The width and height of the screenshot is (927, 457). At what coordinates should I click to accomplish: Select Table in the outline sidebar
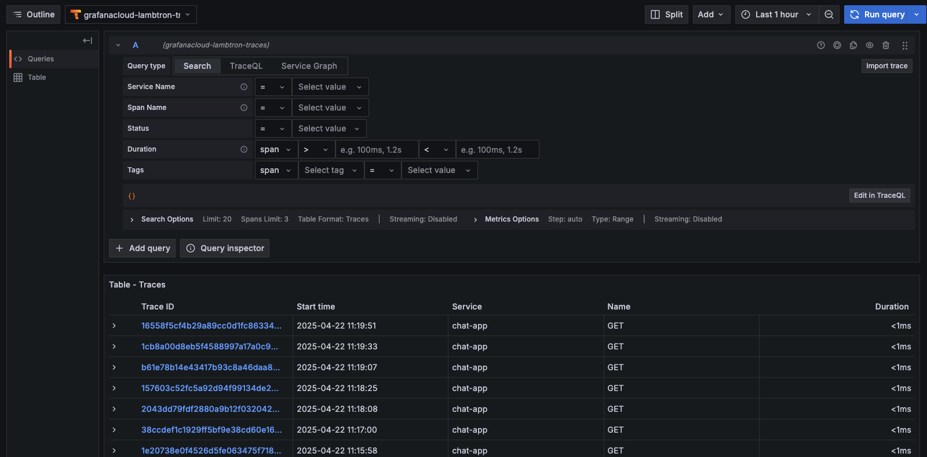coord(37,78)
